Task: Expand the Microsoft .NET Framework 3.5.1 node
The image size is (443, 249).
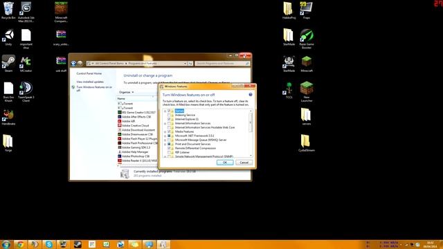Action: click(x=165, y=136)
